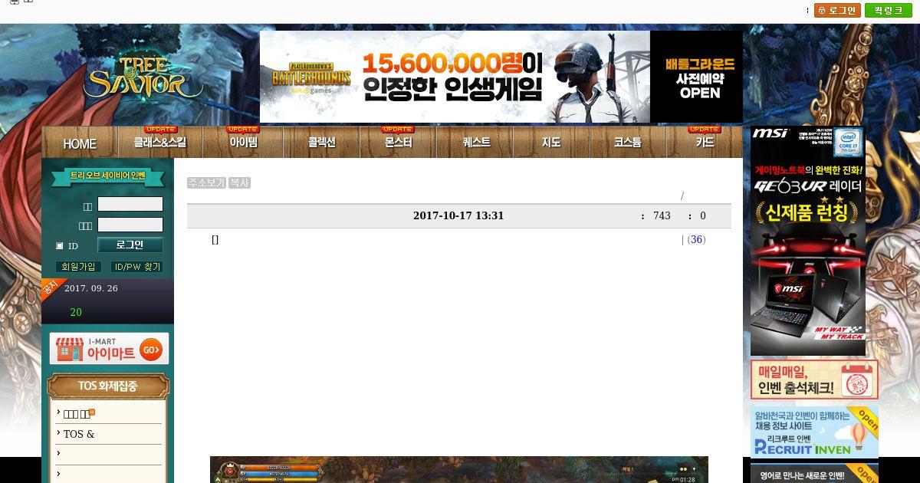The width and height of the screenshot is (920, 483).
Task: Click the TOS 화제집중 header
Action: coord(108,386)
